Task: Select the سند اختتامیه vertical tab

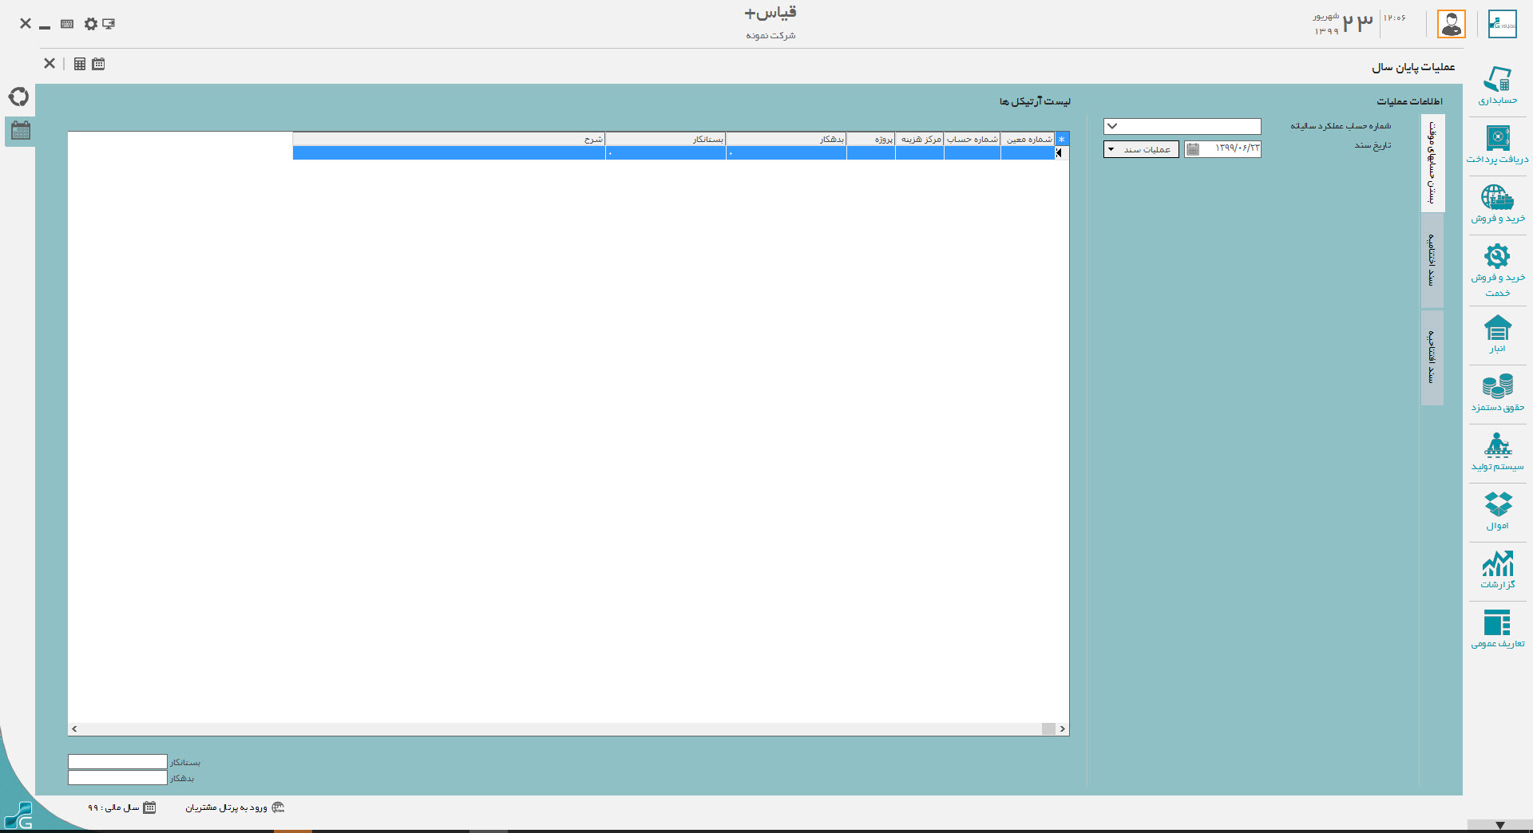Action: coord(1432,260)
